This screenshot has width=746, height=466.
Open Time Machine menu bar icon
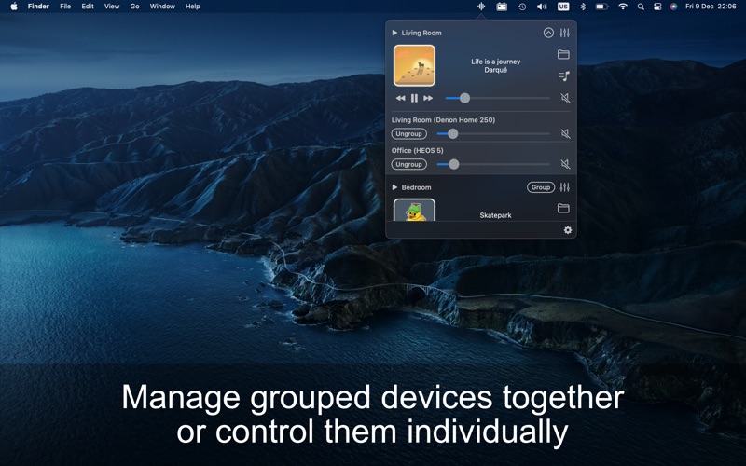522,7
